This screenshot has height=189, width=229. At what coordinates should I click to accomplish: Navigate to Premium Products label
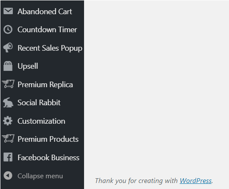48,139
